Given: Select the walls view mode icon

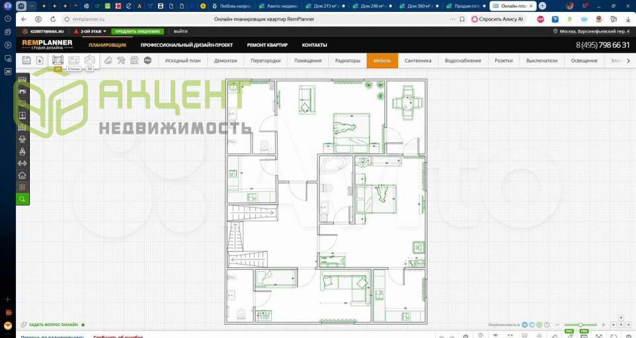Looking at the screenshot, I should tap(58, 60).
